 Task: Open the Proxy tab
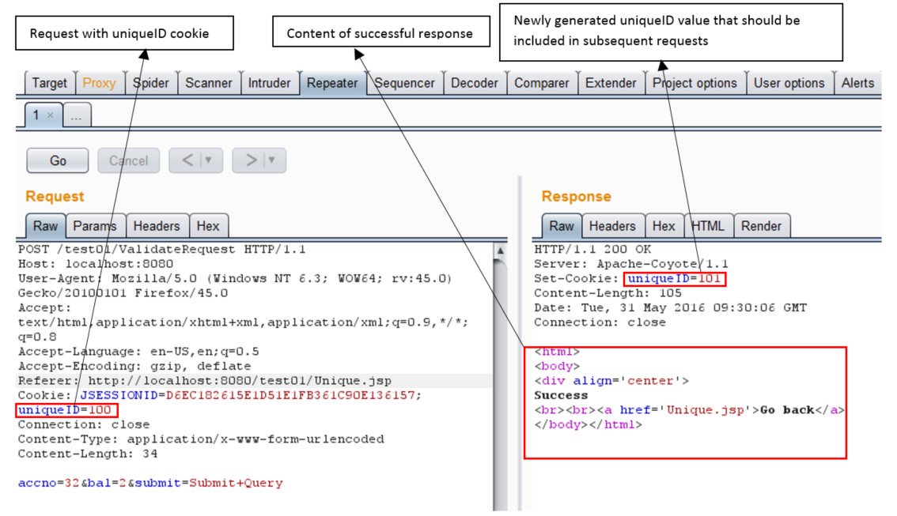99,83
